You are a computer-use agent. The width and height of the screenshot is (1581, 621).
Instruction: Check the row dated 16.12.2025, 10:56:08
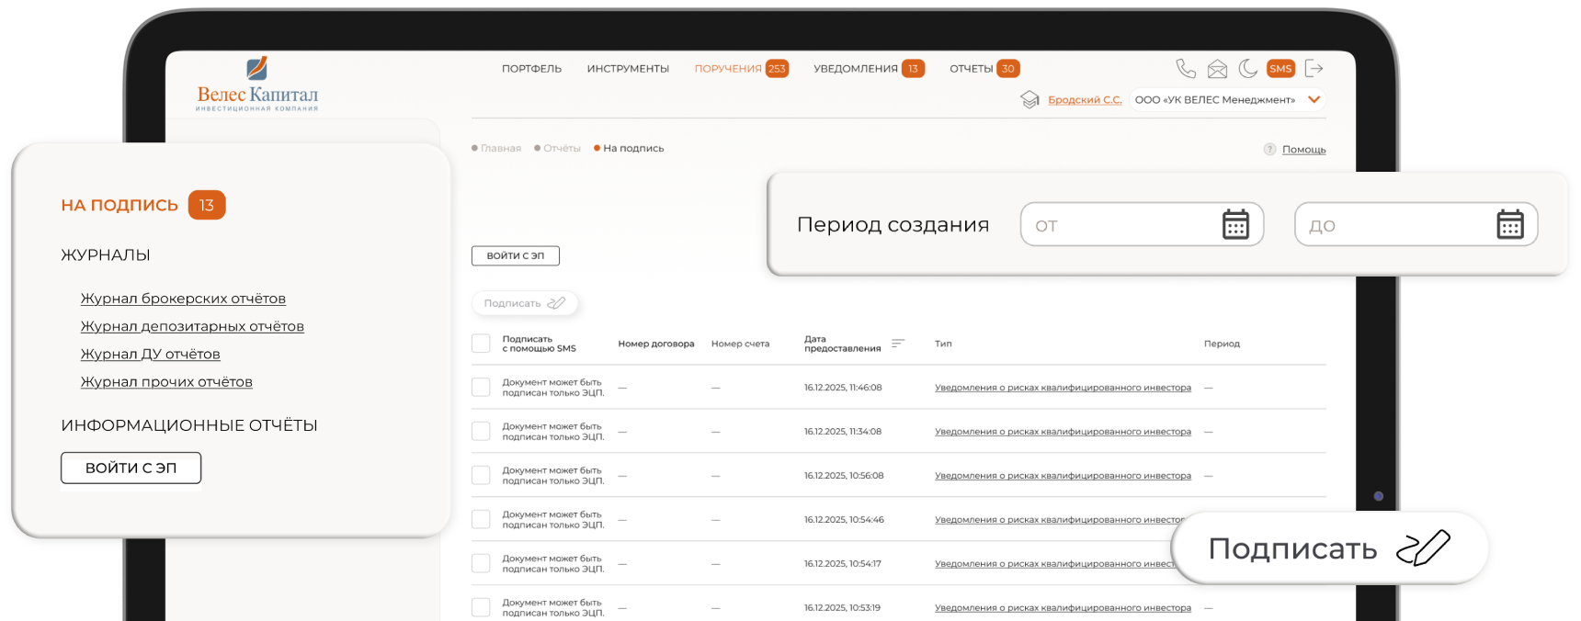point(481,476)
